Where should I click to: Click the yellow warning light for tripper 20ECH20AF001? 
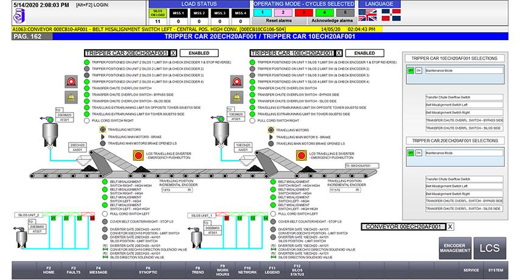(71, 97)
